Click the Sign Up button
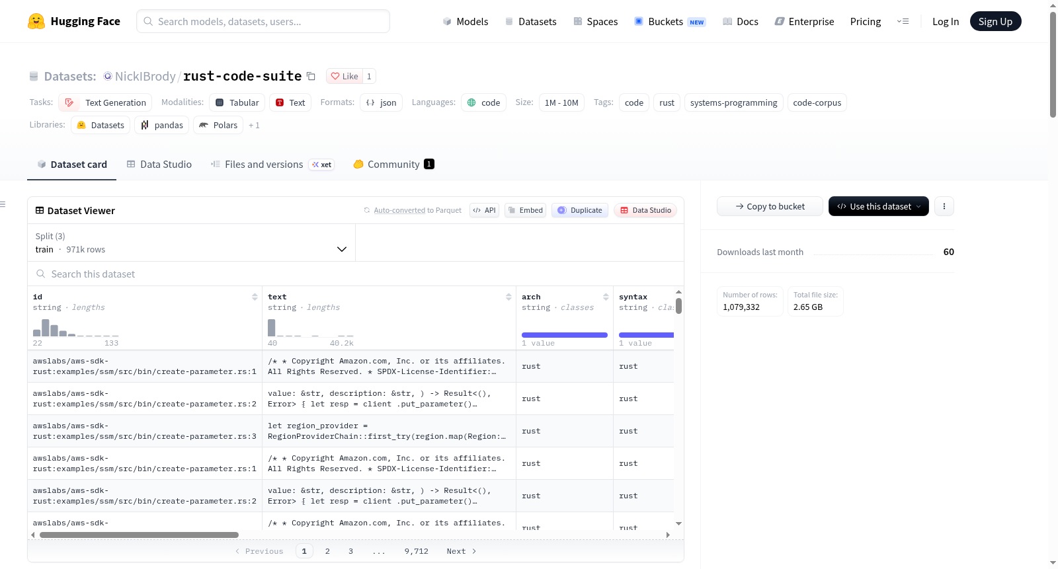This screenshot has width=1058, height=569. click(995, 21)
